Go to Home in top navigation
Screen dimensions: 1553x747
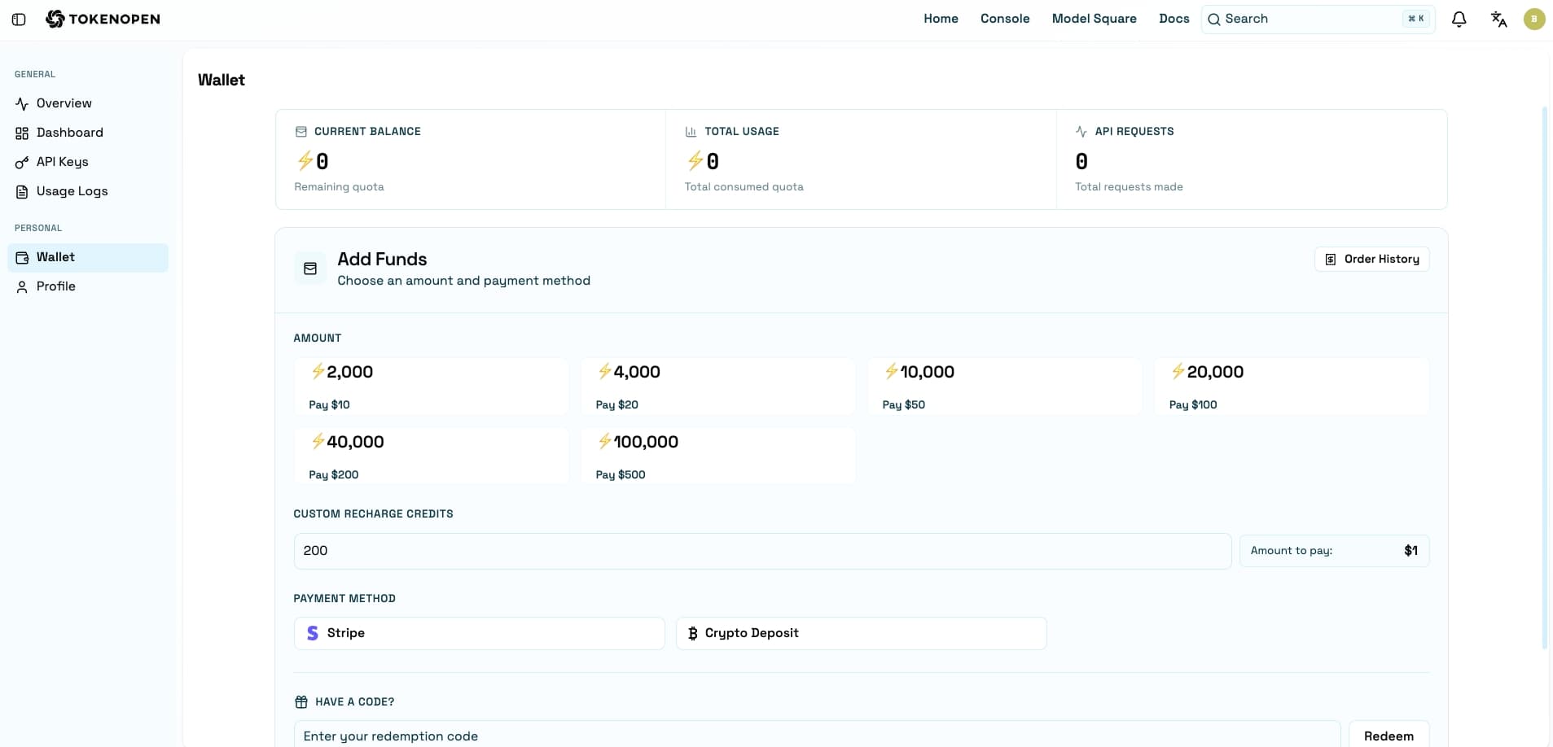[x=941, y=19]
